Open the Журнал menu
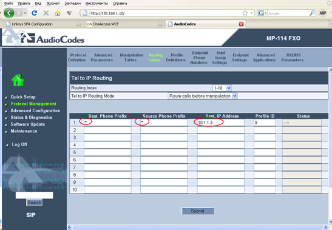332x230 pixels. tap(53, 3)
